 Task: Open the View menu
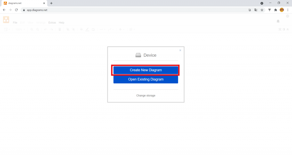[30, 22]
